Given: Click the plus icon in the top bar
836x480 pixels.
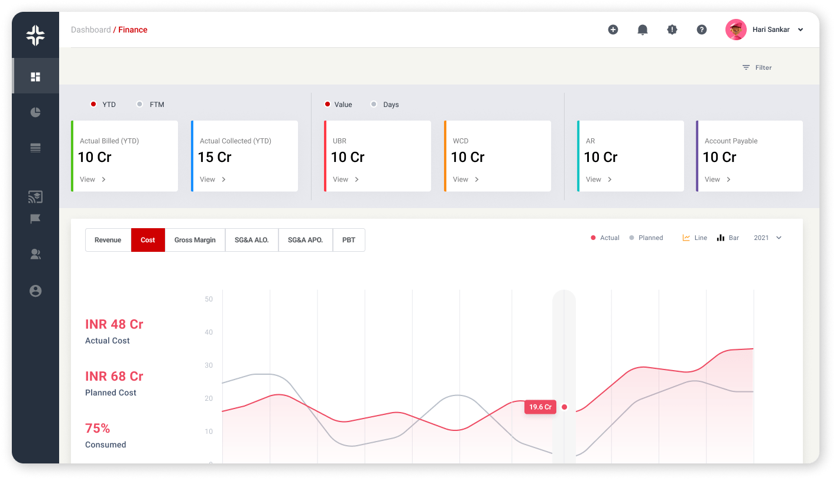Looking at the screenshot, I should point(613,29).
